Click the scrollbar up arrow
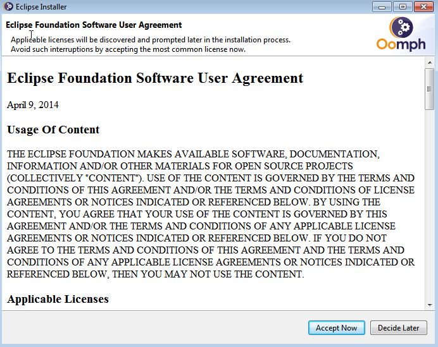The width and height of the screenshot is (438, 347). tap(429, 63)
